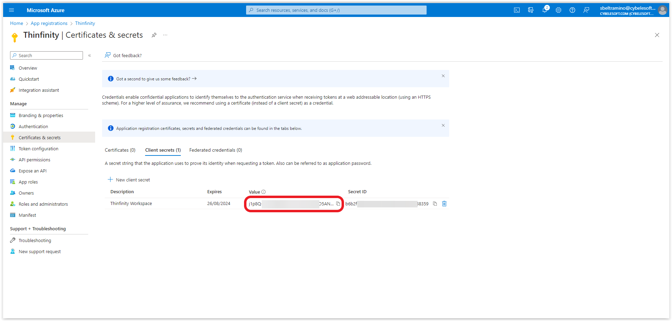Screen dimensions: 672x321
Task: Switch to the Certificates (0) tab
Action: [x=120, y=150]
